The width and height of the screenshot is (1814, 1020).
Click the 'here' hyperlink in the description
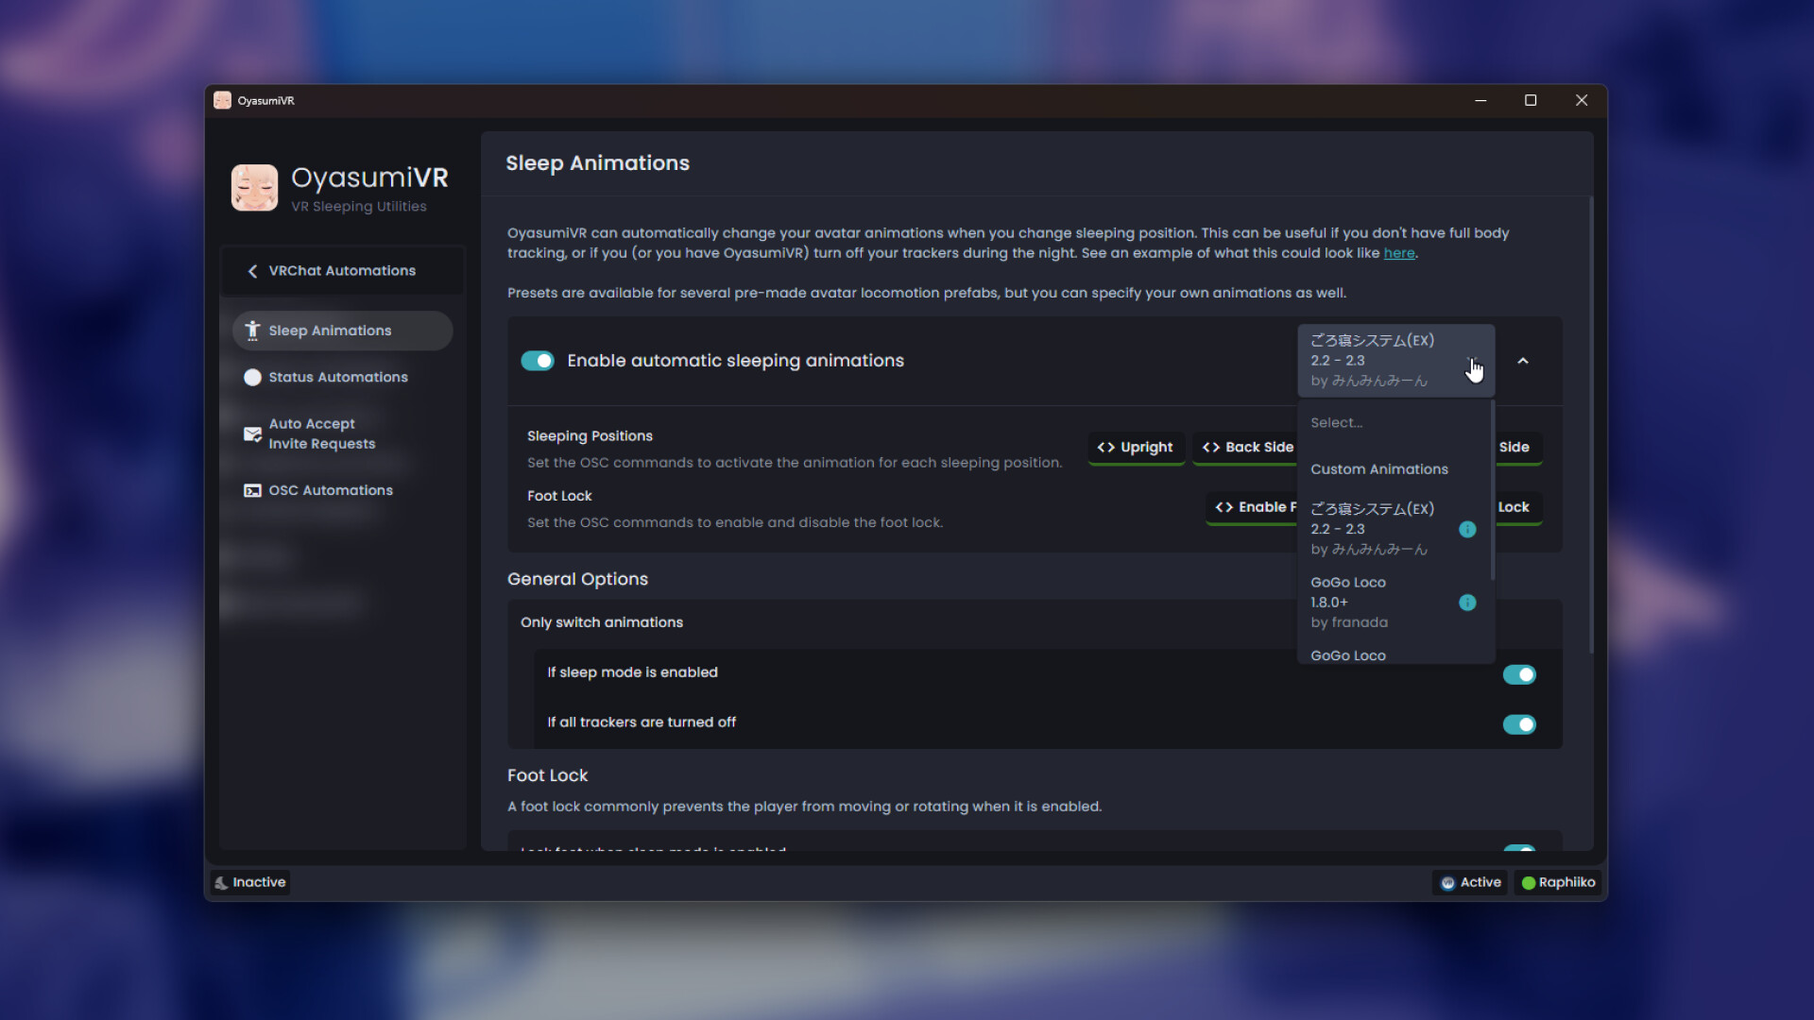(x=1399, y=253)
